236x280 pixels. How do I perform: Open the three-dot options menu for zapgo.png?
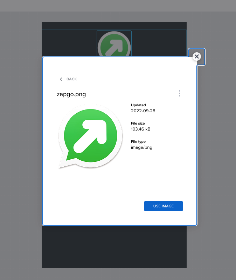click(180, 93)
